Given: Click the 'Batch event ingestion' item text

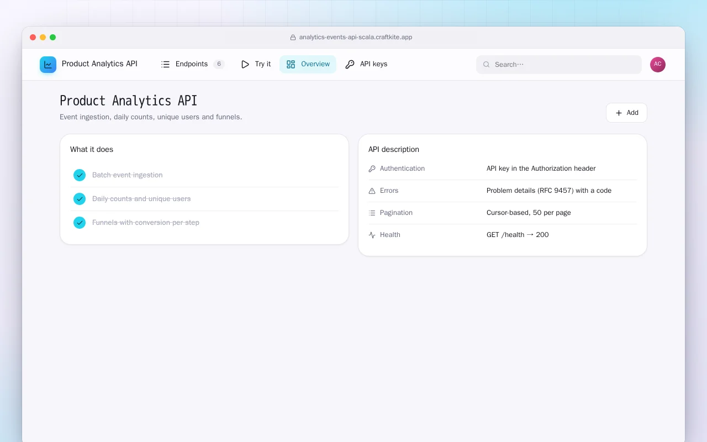Looking at the screenshot, I should tap(128, 175).
